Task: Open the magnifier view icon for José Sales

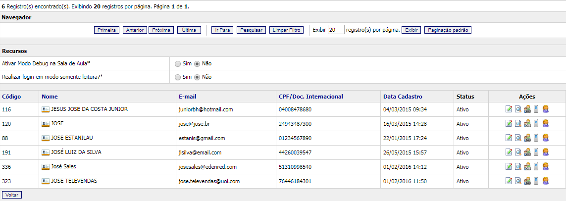Action: (518, 167)
